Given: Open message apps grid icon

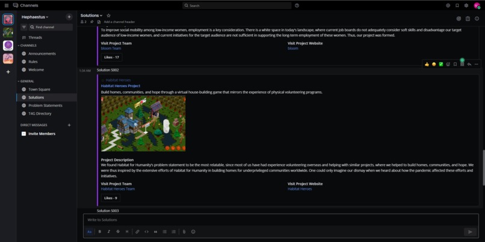Looking at the screenshot, I should pyautogui.click(x=462, y=64).
